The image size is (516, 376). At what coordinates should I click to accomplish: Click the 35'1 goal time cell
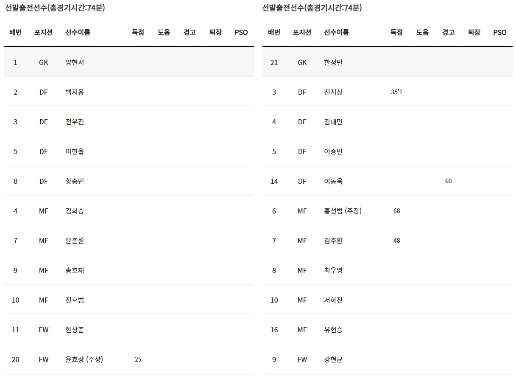click(x=396, y=92)
